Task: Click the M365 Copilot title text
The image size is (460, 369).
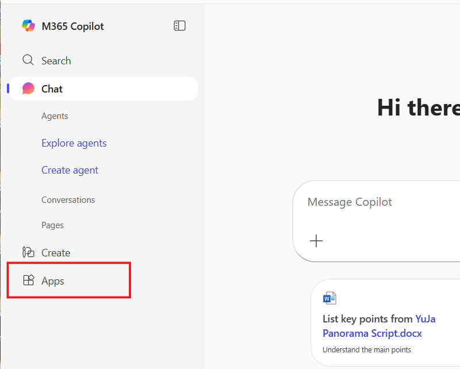Action: (73, 26)
